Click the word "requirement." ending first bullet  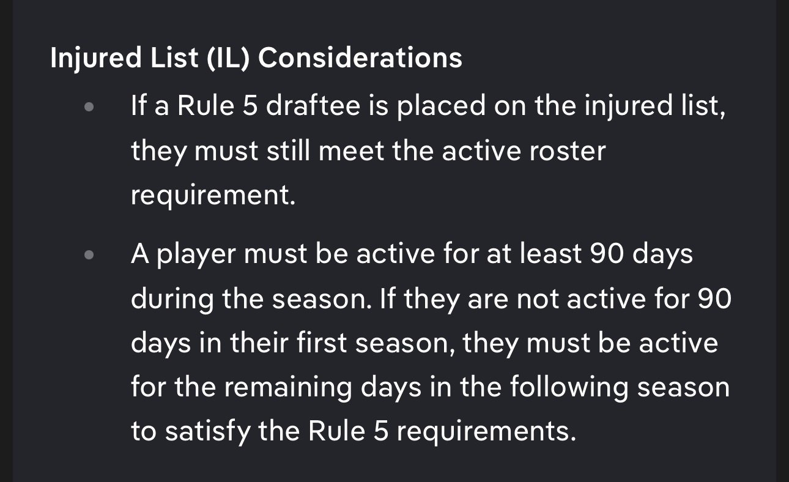coord(213,195)
